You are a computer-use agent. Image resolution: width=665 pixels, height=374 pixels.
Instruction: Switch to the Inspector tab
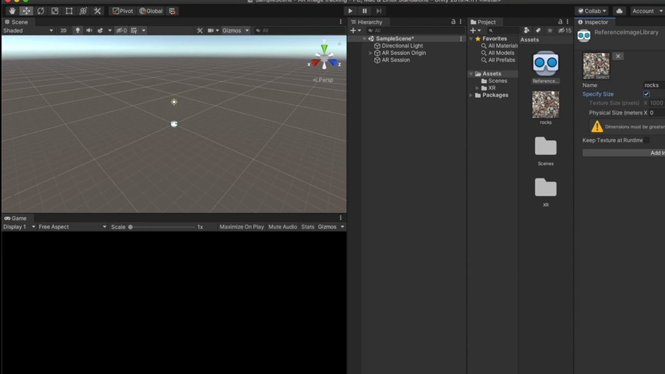(x=593, y=22)
